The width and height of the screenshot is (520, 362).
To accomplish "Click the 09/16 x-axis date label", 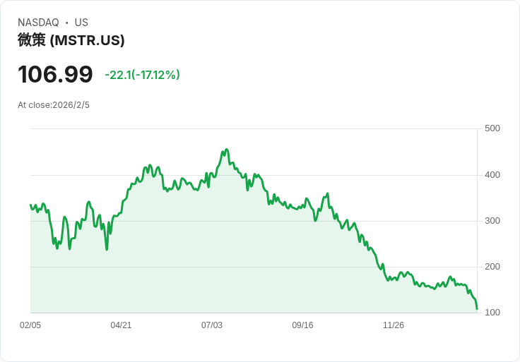I will [302, 325].
